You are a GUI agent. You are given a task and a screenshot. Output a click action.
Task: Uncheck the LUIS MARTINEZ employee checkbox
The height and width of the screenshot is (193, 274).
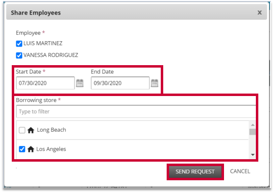[19, 44]
